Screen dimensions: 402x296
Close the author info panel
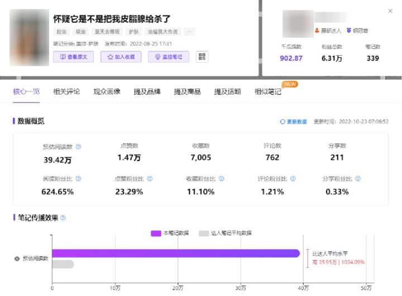point(390,11)
